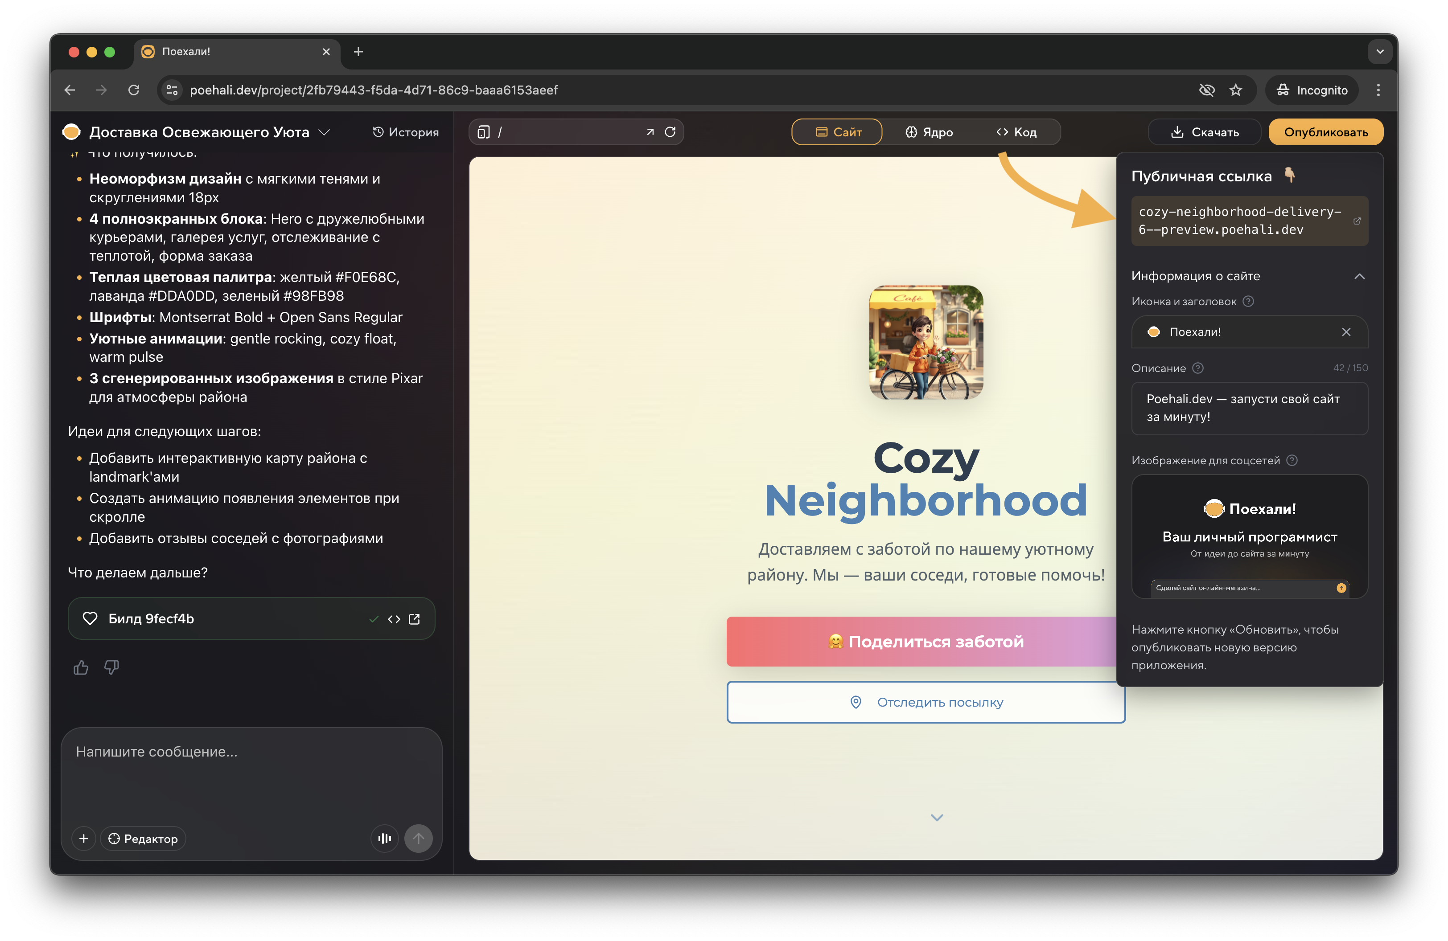Click the voice input microphone icon
The image size is (1448, 941).
click(x=384, y=838)
